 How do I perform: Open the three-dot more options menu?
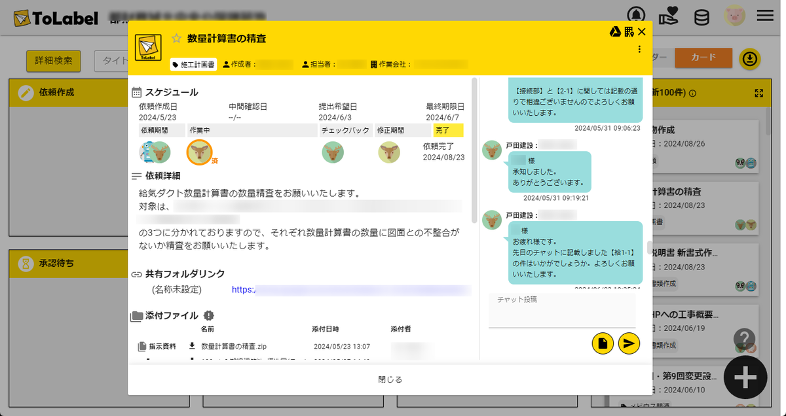click(639, 49)
